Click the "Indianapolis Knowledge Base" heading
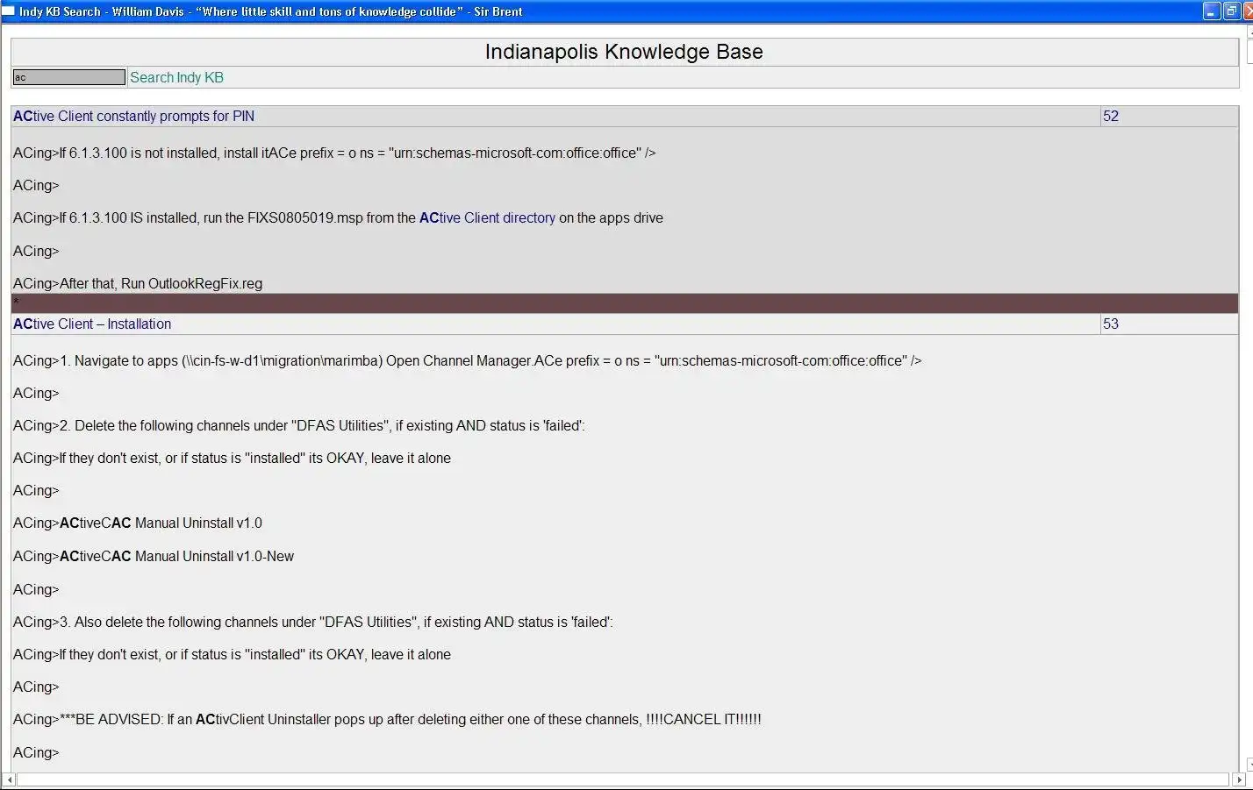Screen dimensions: 1253x790 tap(624, 52)
